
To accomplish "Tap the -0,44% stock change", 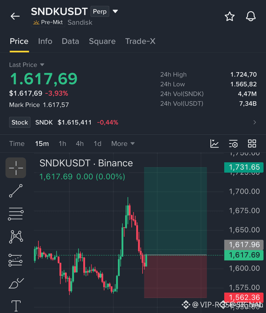I will pyautogui.click(x=108, y=122).
